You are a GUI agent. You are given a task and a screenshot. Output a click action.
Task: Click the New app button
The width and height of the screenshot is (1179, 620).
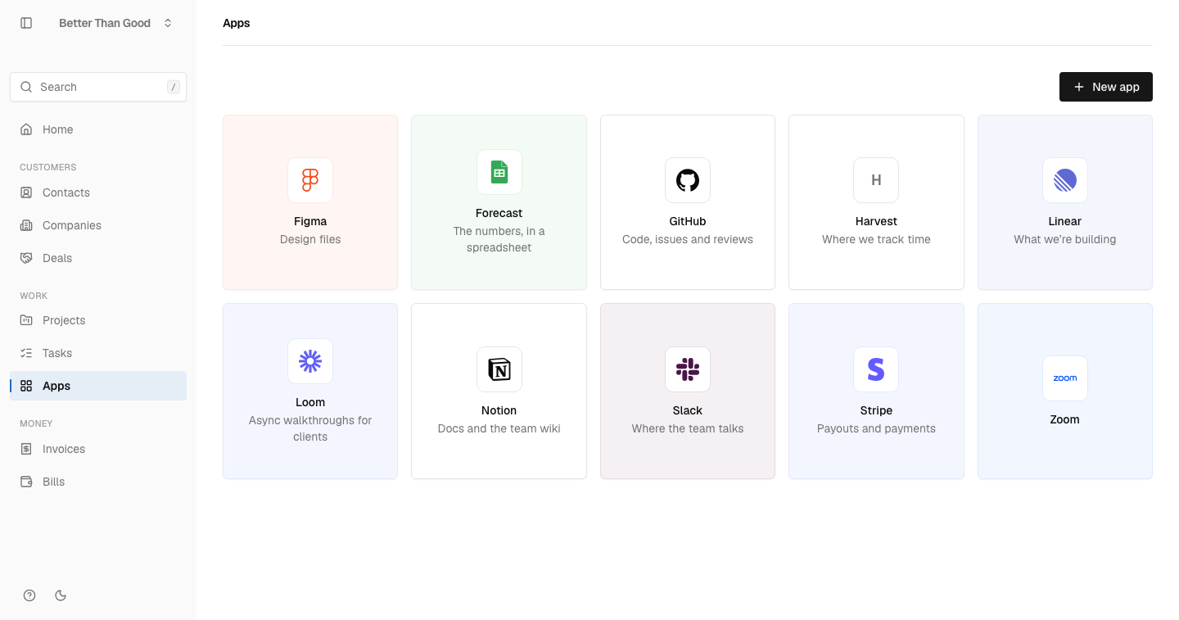coord(1105,87)
